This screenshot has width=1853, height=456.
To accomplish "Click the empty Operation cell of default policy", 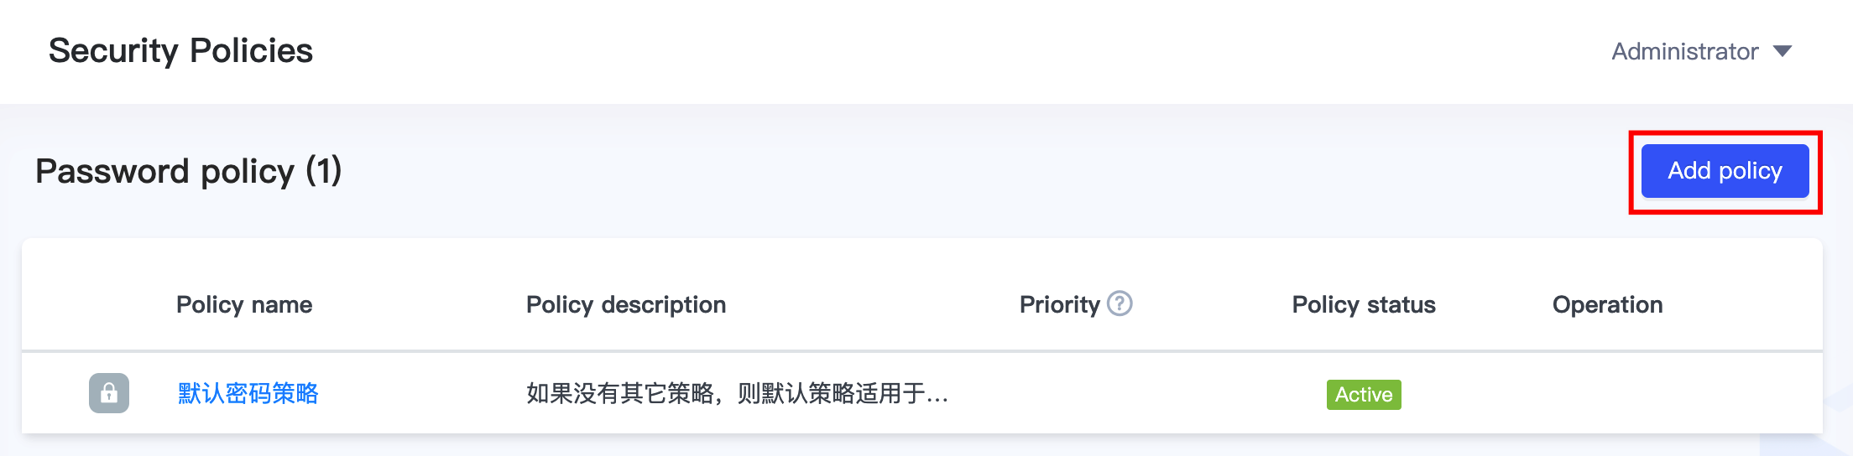I will point(1607,393).
